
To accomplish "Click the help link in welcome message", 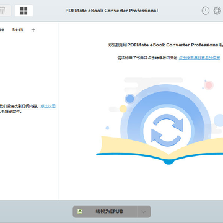I will (x=199, y=58).
